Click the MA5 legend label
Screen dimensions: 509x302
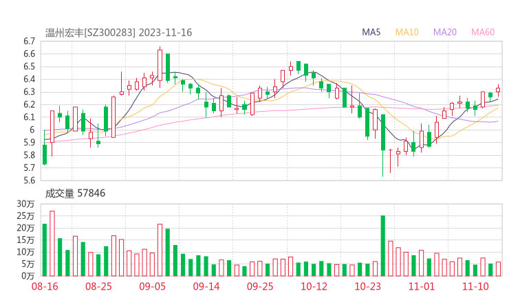371,32
